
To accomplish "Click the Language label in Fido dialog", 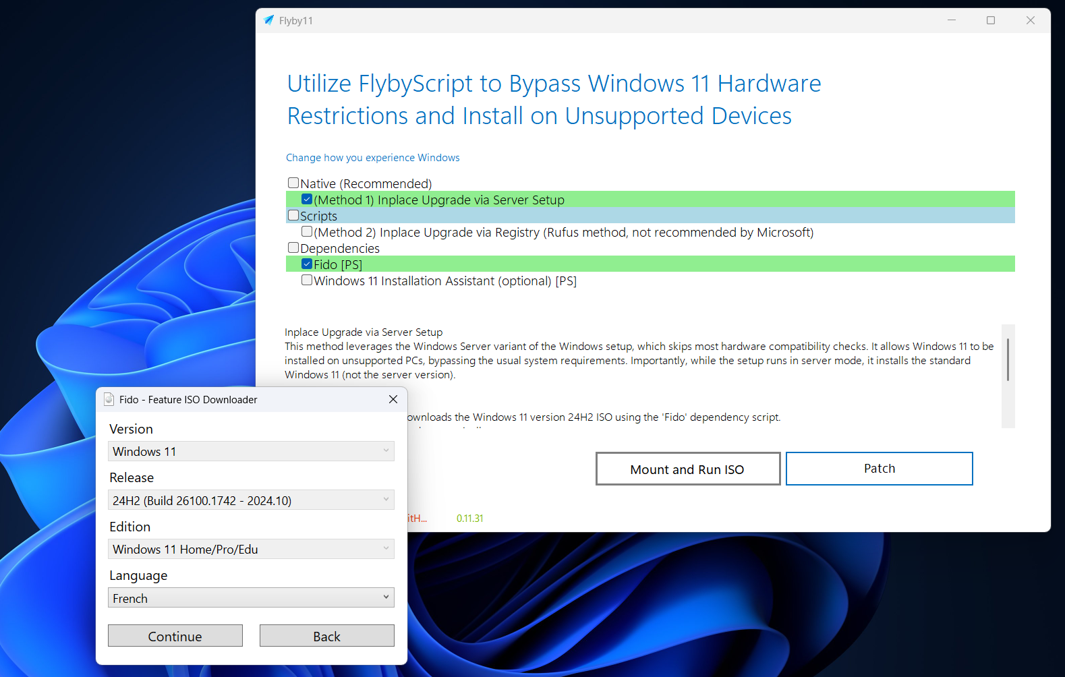I will [138, 576].
